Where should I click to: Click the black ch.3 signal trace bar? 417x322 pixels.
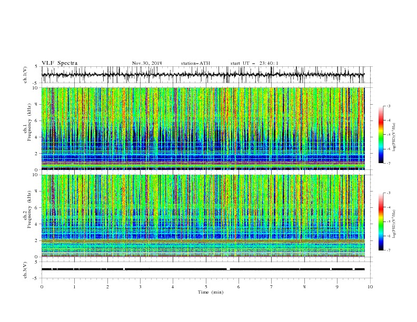[203, 269]
